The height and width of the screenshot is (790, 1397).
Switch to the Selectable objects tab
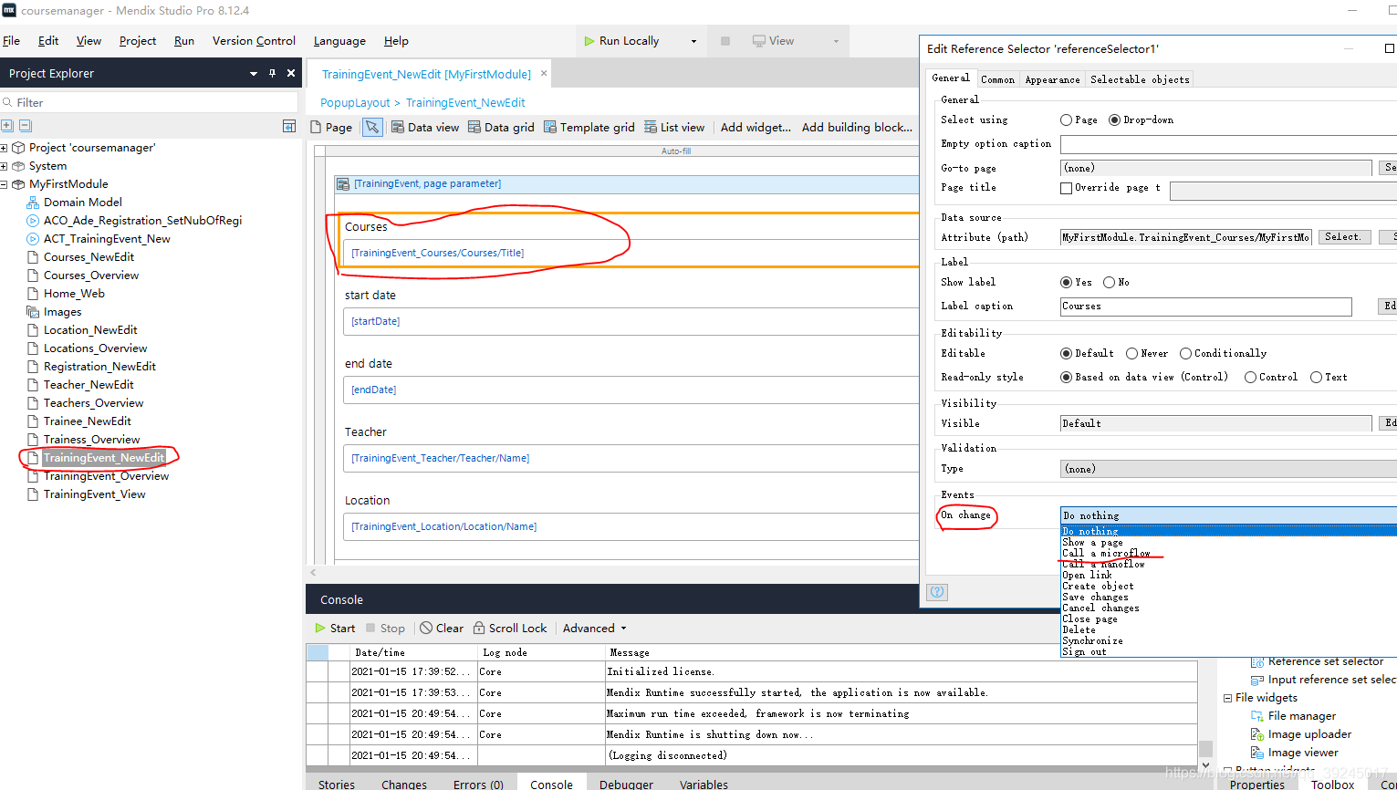tap(1140, 80)
